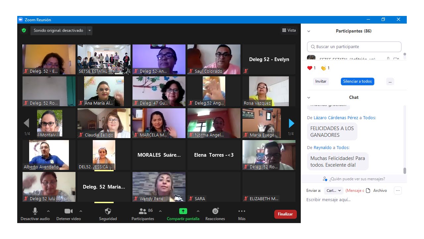Viewport: 424px width, 239px height.
Task: Collapse the Participantes (86) panel chevron
Action: (309, 31)
